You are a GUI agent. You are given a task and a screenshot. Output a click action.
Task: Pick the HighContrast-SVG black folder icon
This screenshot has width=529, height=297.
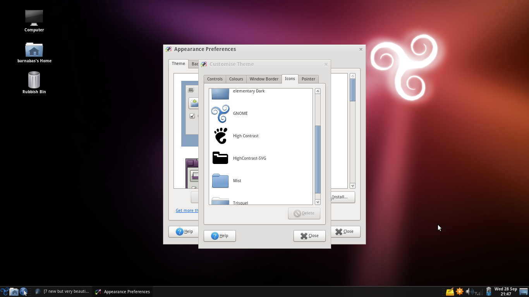coord(220,158)
